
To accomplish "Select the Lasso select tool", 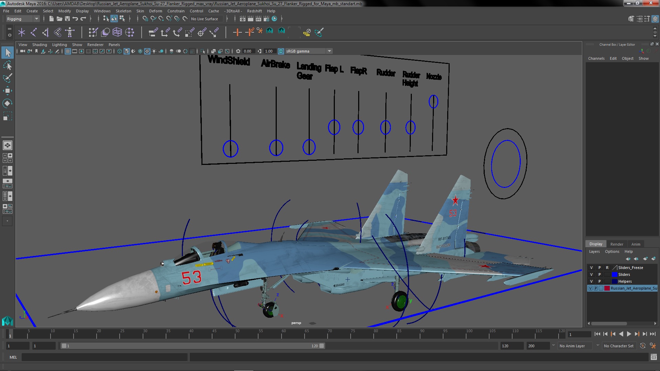I will coord(7,65).
